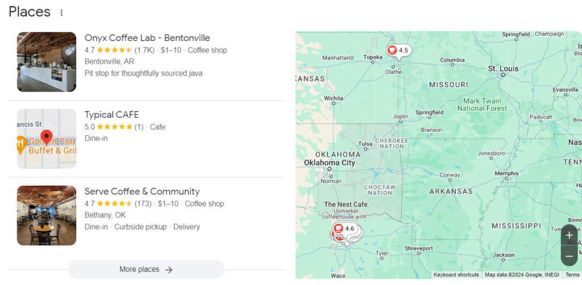Open the Places three-dot options menu

tap(61, 13)
